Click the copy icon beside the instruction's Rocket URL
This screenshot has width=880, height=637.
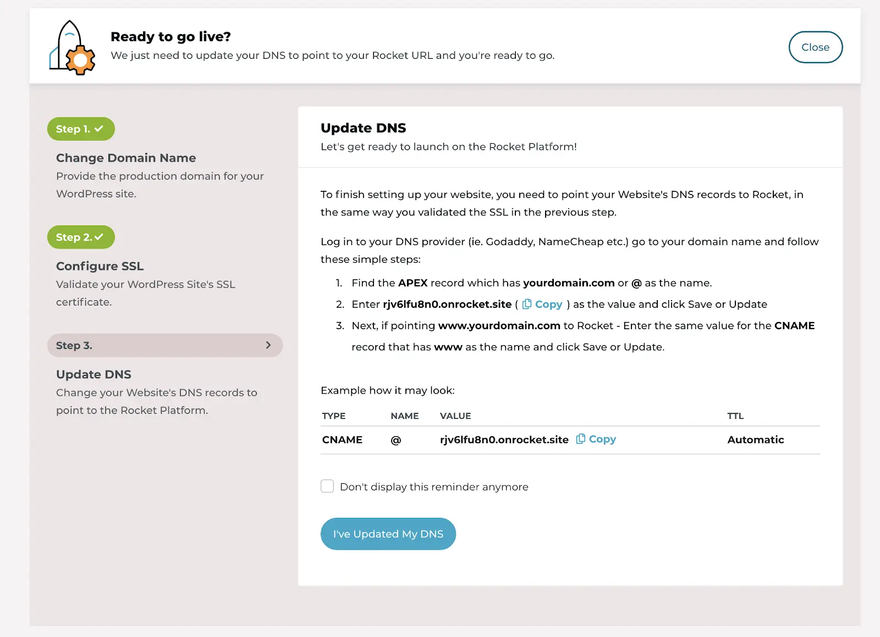click(x=527, y=304)
